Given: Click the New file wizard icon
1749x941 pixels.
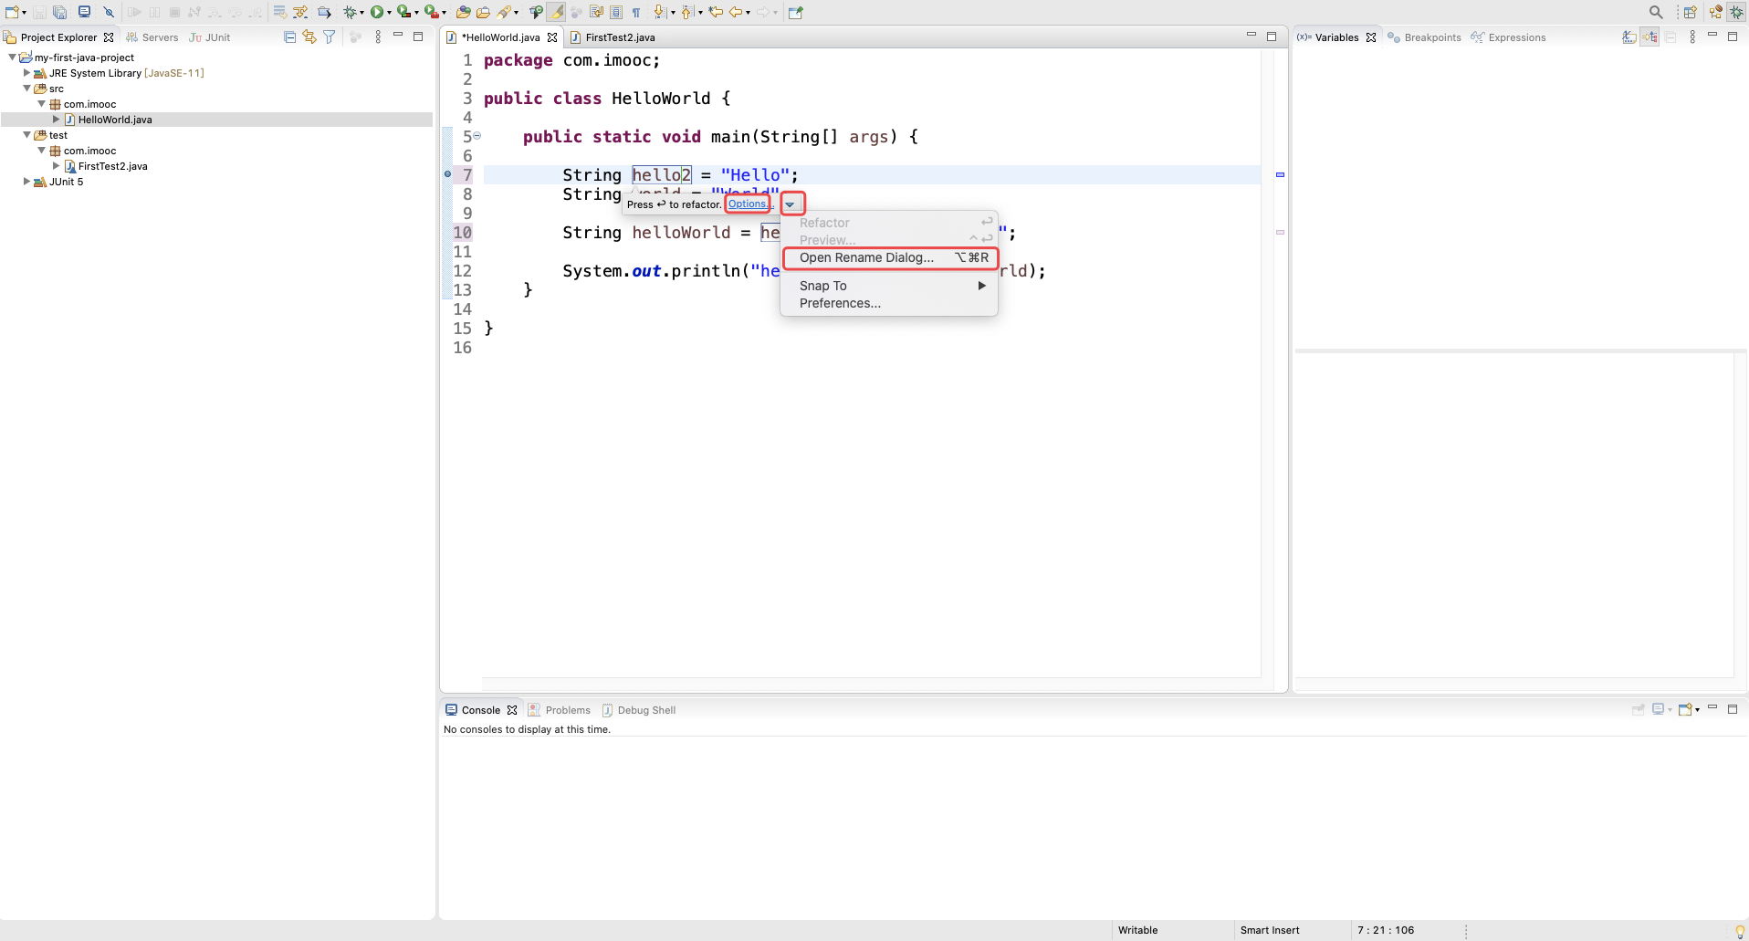Looking at the screenshot, I should tap(12, 12).
